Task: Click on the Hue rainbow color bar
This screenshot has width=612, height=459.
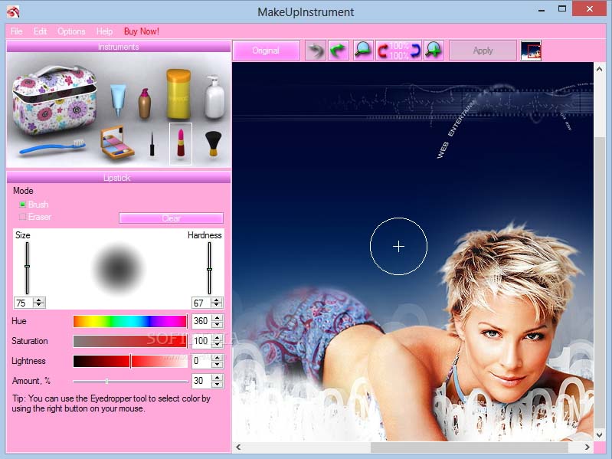Action: [x=129, y=321]
